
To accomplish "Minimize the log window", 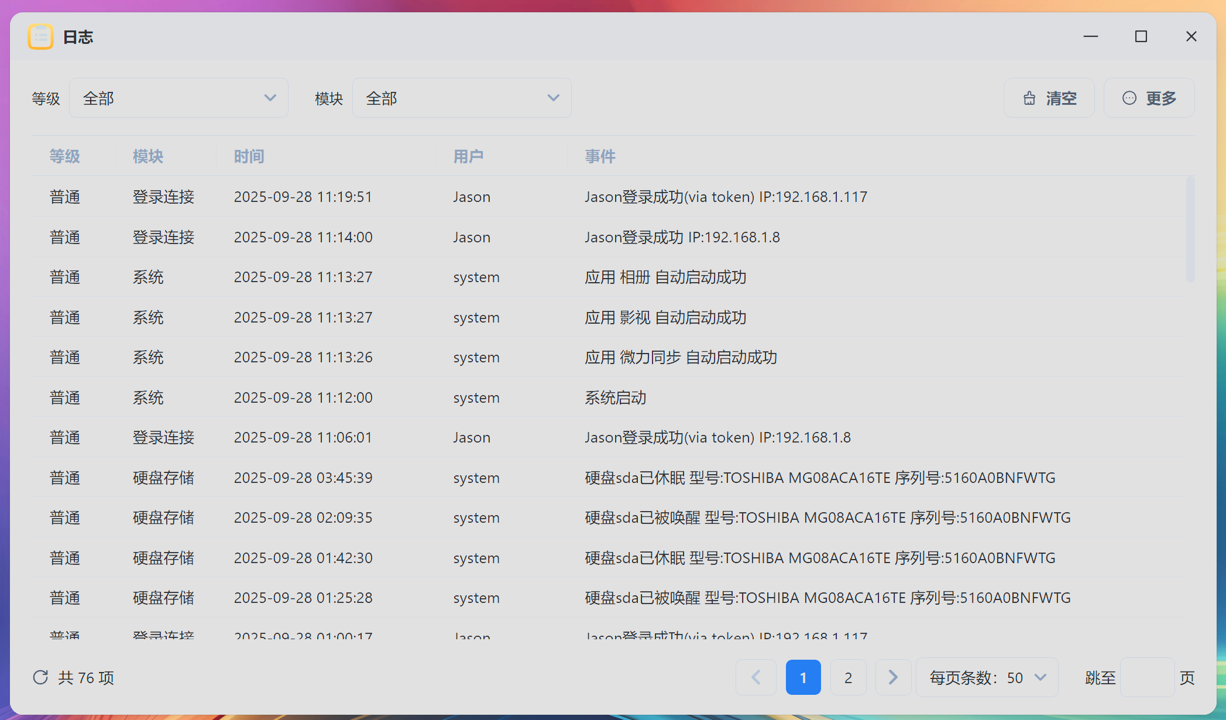I will (x=1090, y=37).
